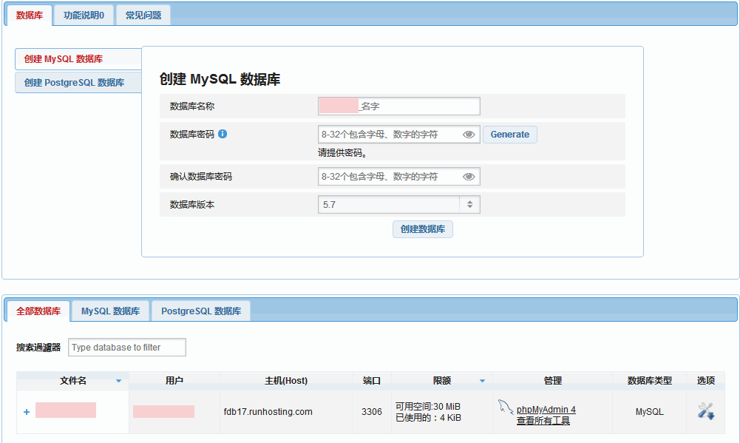Select port 3306 cell
The image size is (740, 443).
pos(371,412)
